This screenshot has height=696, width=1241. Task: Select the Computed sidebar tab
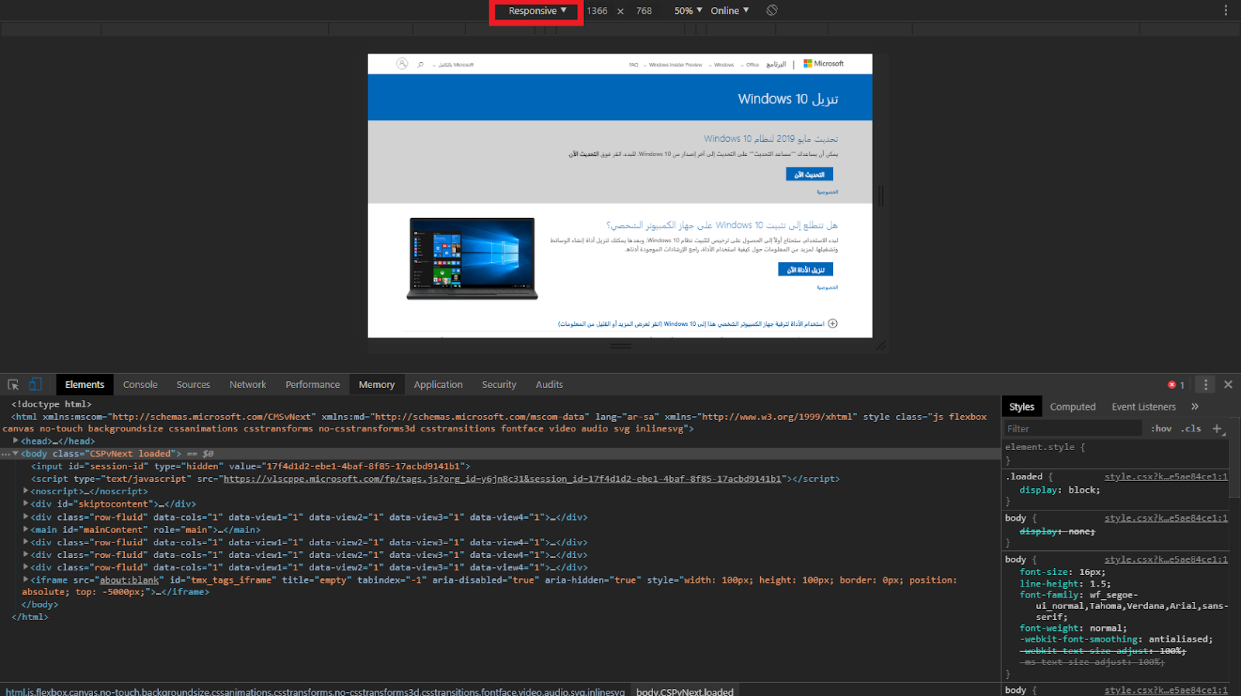1073,407
